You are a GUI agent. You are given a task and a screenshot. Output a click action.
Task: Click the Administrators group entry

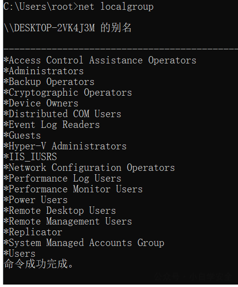point(43,71)
